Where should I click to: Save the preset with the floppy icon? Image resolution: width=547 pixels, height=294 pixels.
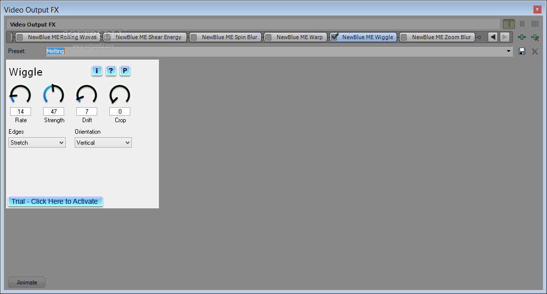tap(522, 51)
